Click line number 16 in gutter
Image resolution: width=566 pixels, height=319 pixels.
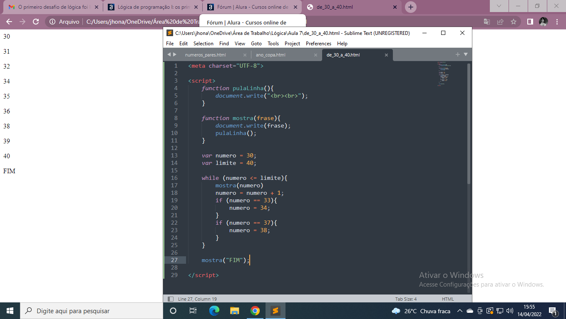174,178
